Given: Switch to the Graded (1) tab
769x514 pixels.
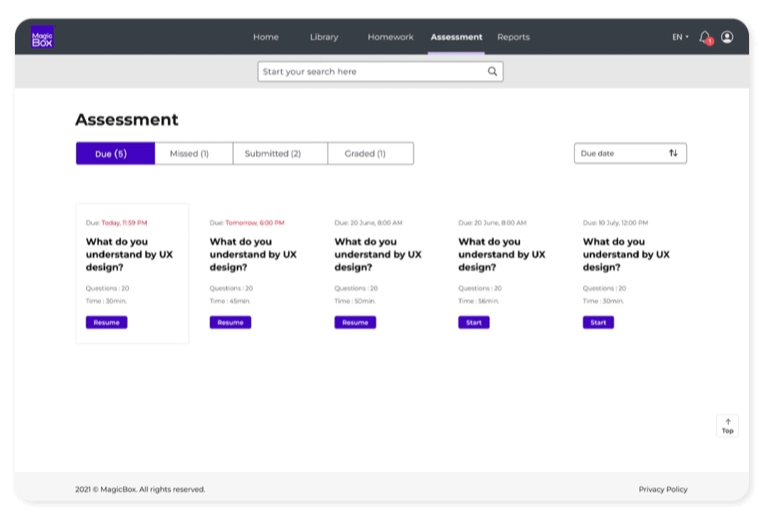Looking at the screenshot, I should click(370, 154).
